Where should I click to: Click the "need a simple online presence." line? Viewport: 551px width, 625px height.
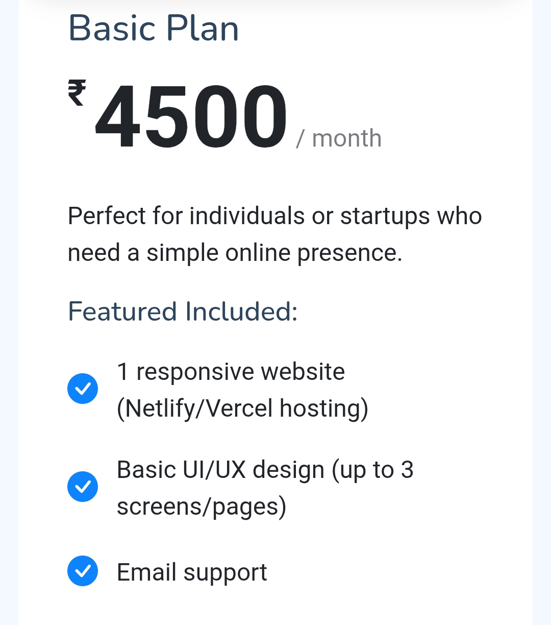[235, 253]
